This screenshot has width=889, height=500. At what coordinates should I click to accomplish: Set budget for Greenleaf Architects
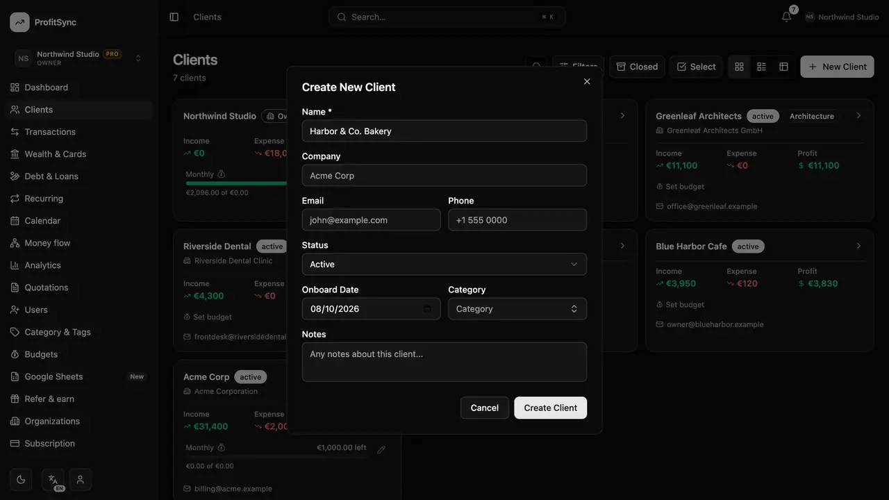point(680,187)
